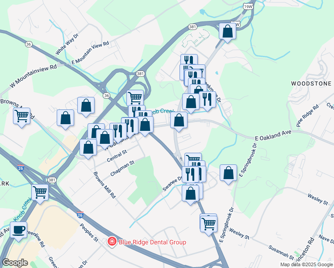Open Map data ©2025 Google attribution
This screenshot has width=334, height=268.
pyautogui.click(x=306, y=264)
